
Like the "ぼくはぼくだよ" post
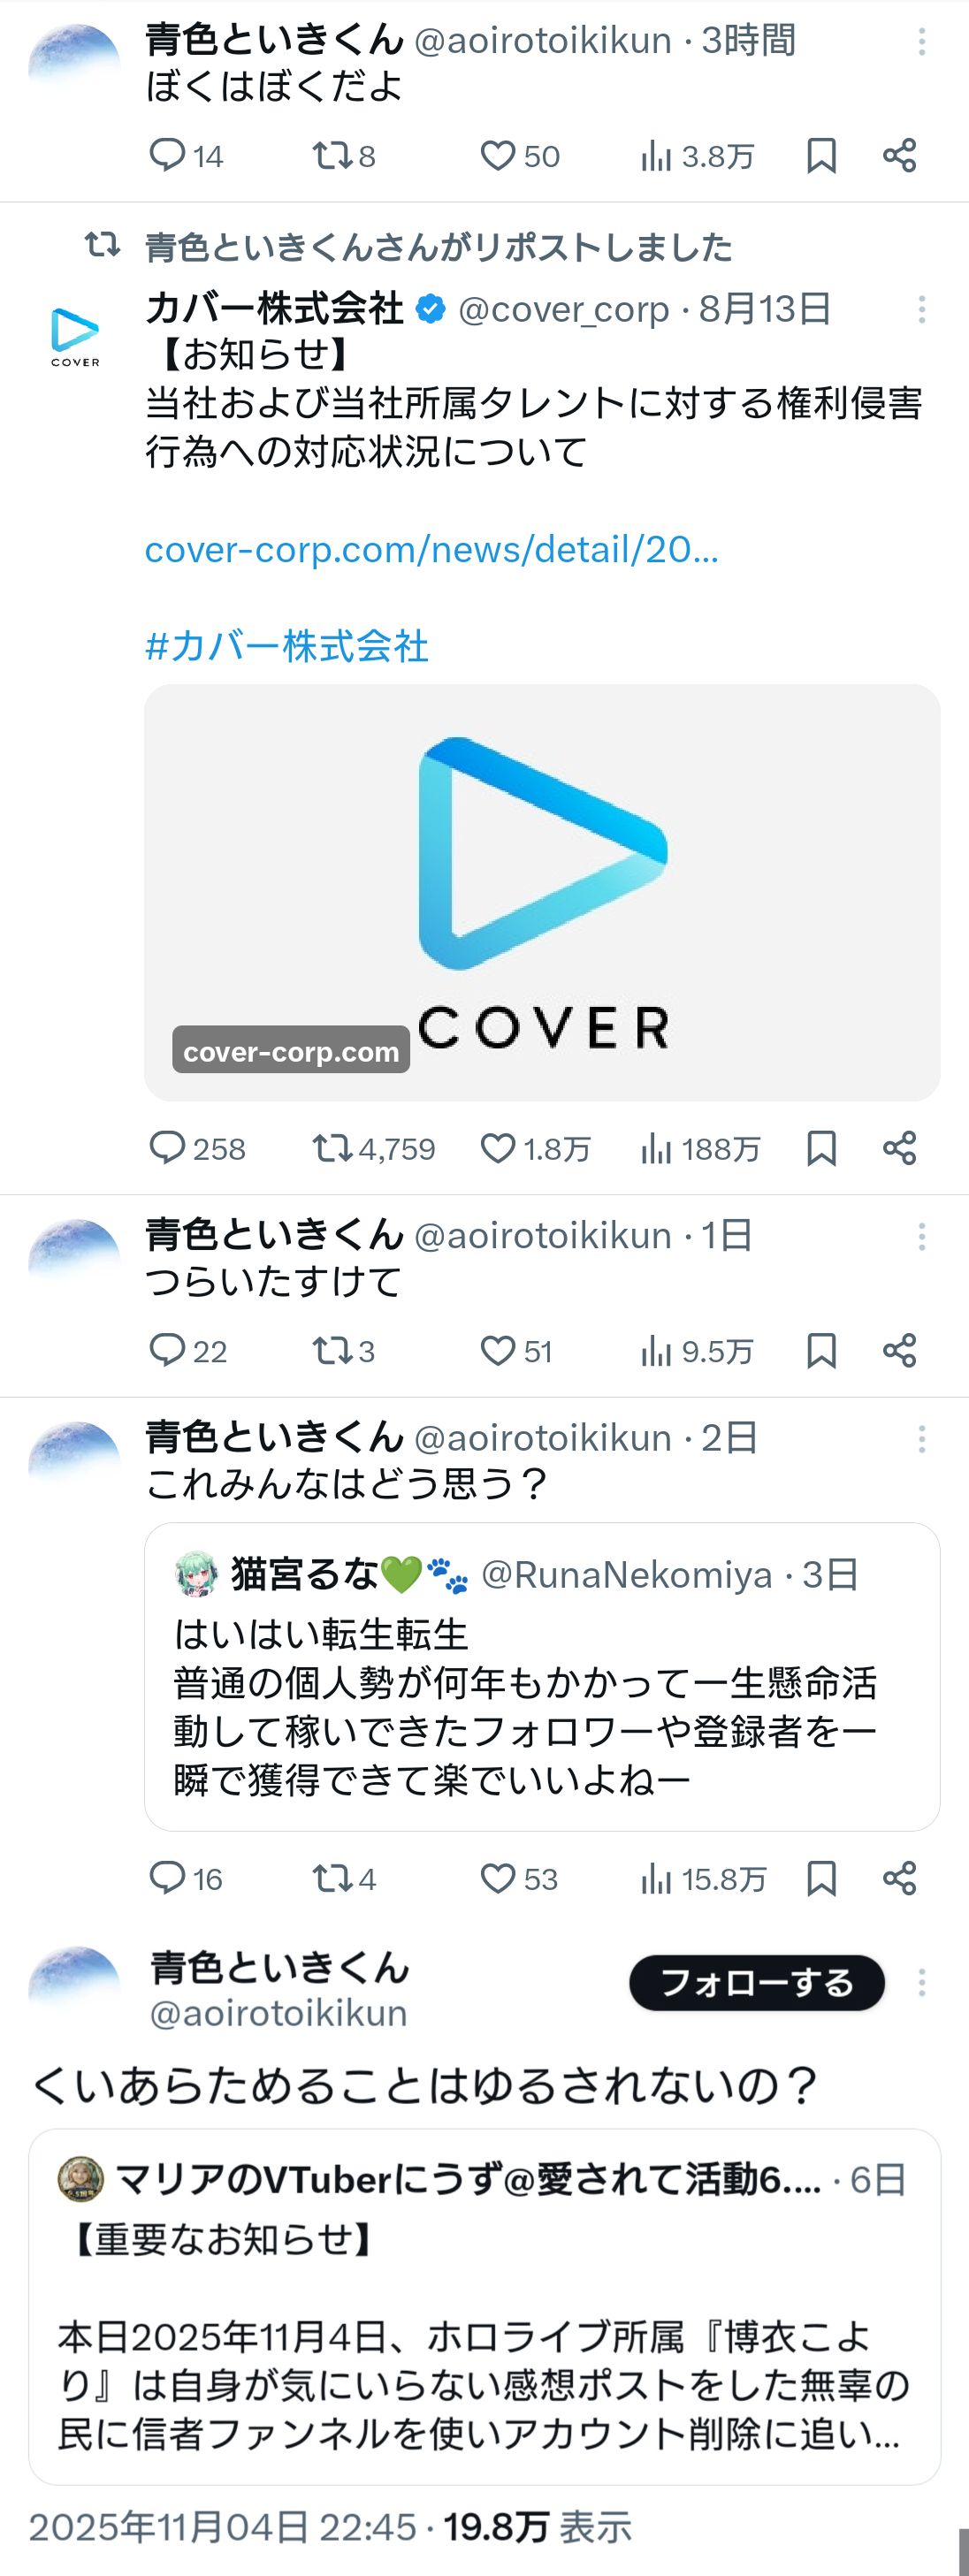(x=519, y=156)
